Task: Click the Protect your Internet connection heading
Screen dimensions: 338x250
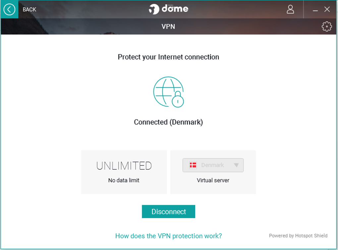Action: [x=168, y=57]
